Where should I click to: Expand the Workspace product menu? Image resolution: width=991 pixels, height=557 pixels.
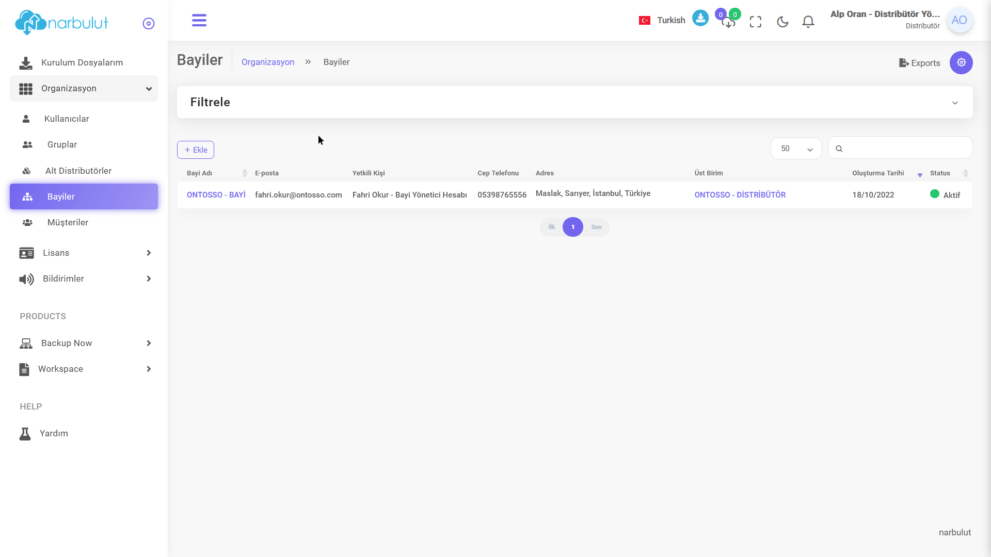(84, 369)
